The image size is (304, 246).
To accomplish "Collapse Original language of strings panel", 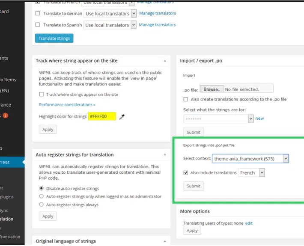I will (x=165, y=241).
